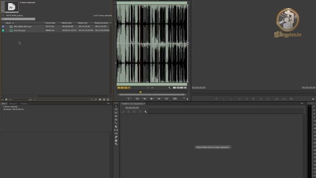Click the audio waveform in Source monitor
Screen dimensions: 316x178
152,44
